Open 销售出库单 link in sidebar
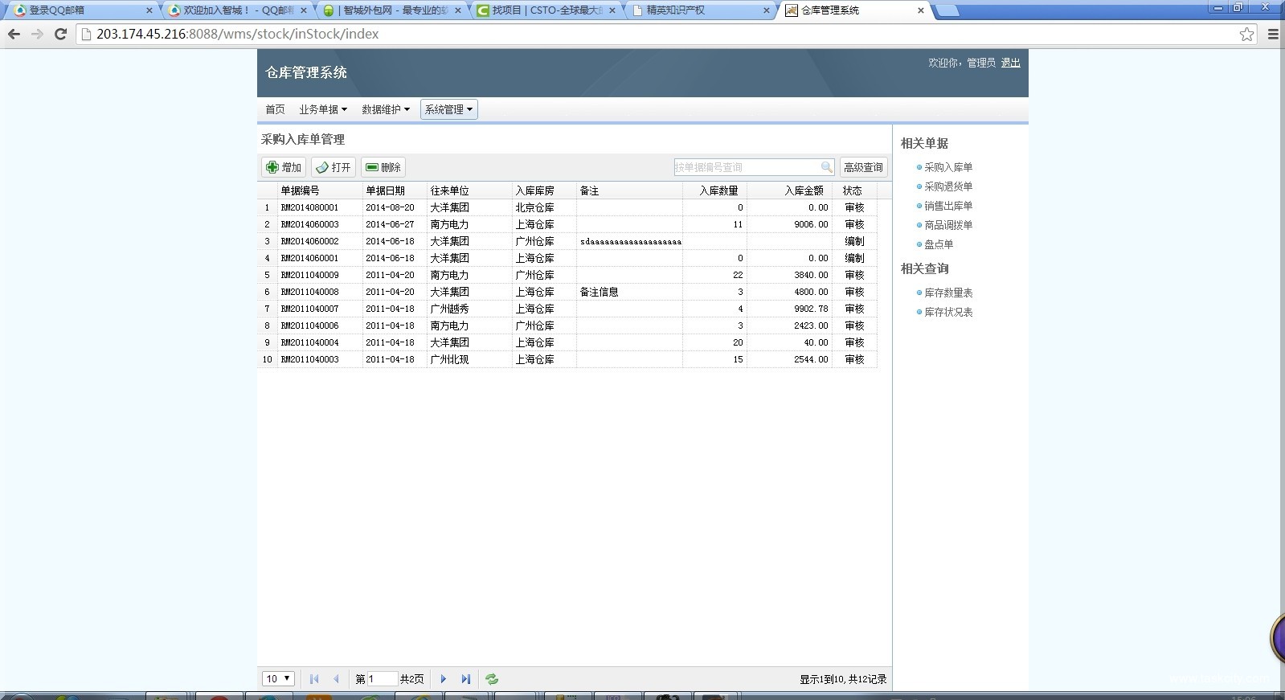Viewport: 1285px width, 700px height. tap(948, 206)
